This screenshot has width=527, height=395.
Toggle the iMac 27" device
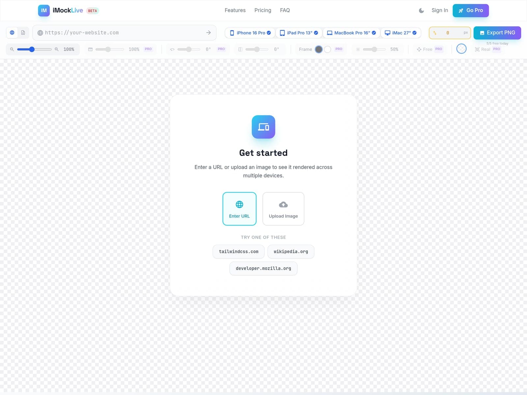[401, 33]
